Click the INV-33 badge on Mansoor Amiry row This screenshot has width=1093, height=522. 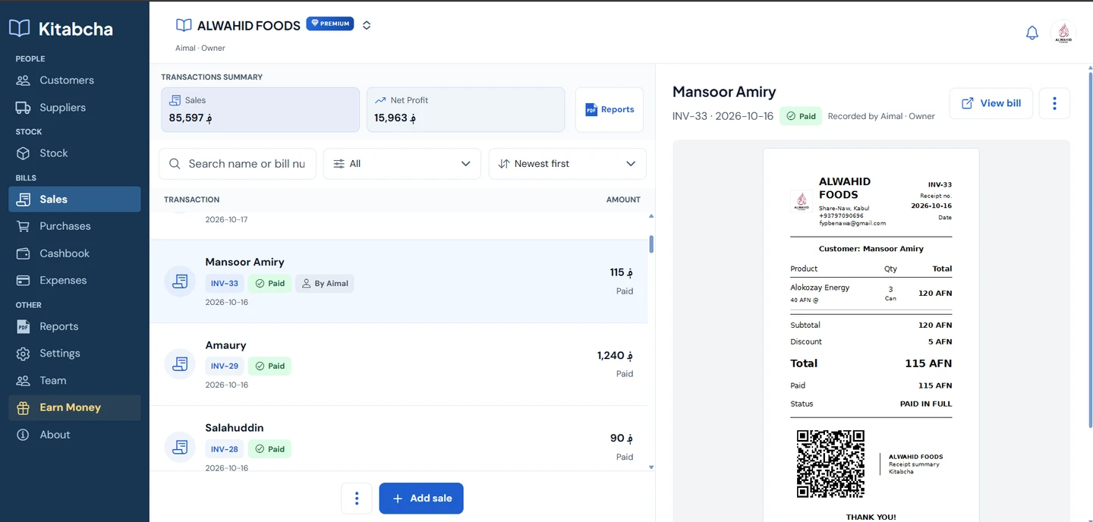(x=225, y=284)
